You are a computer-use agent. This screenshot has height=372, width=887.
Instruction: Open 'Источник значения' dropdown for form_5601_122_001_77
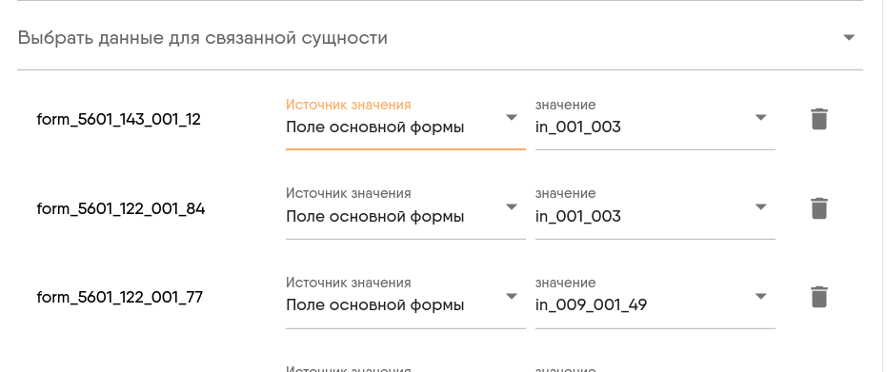click(406, 302)
